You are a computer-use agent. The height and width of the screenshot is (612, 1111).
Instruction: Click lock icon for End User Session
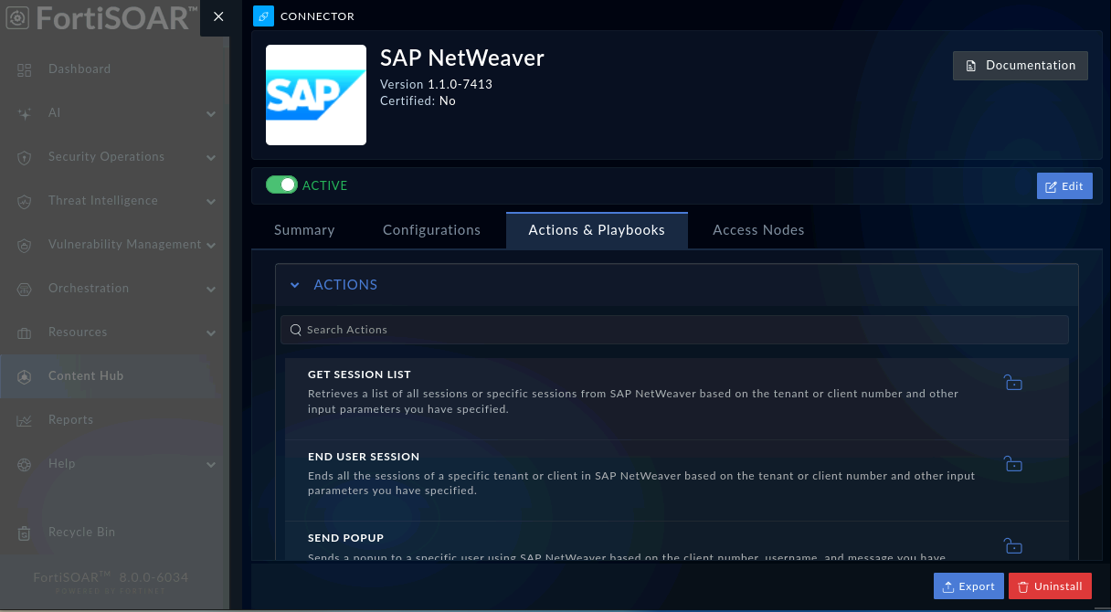[1012, 464]
